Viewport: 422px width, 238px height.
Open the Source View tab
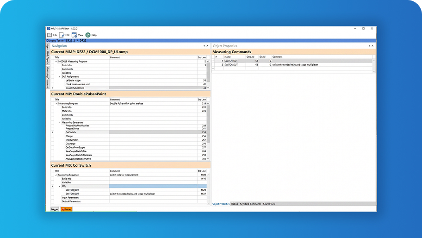[x=269, y=204]
